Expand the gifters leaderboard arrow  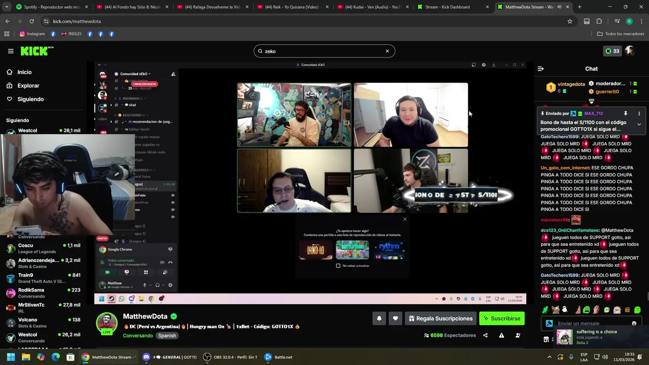(x=591, y=101)
